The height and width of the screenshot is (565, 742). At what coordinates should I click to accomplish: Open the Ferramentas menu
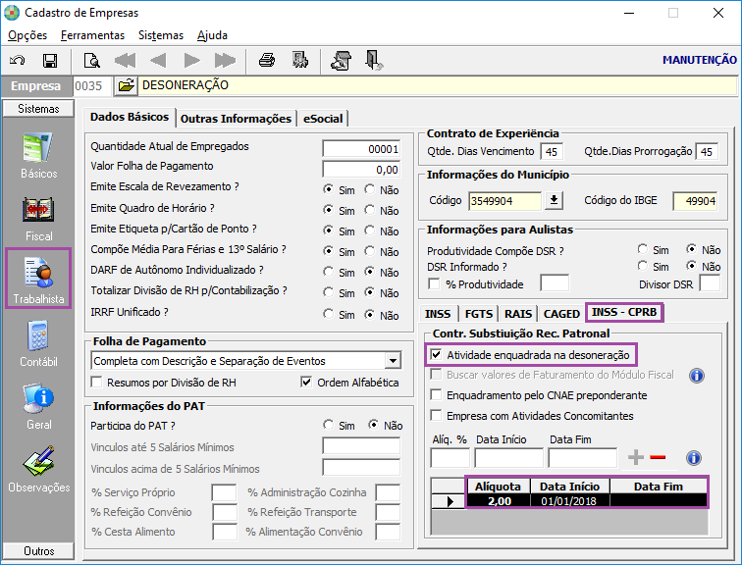(x=92, y=35)
